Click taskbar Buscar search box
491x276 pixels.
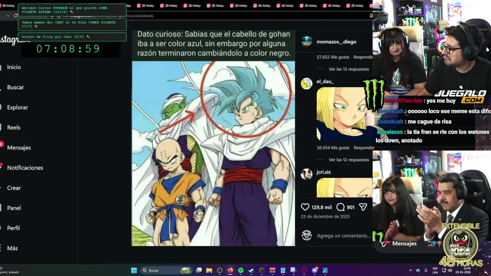pyautogui.click(x=166, y=270)
